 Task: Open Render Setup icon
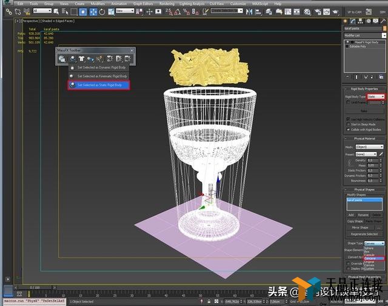(x=318, y=12)
